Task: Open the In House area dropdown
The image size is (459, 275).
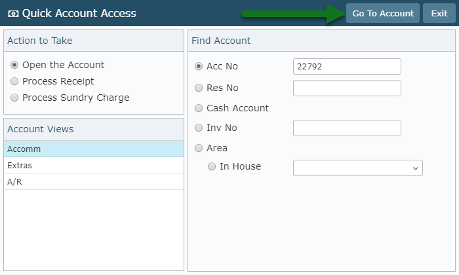Action: [358, 168]
